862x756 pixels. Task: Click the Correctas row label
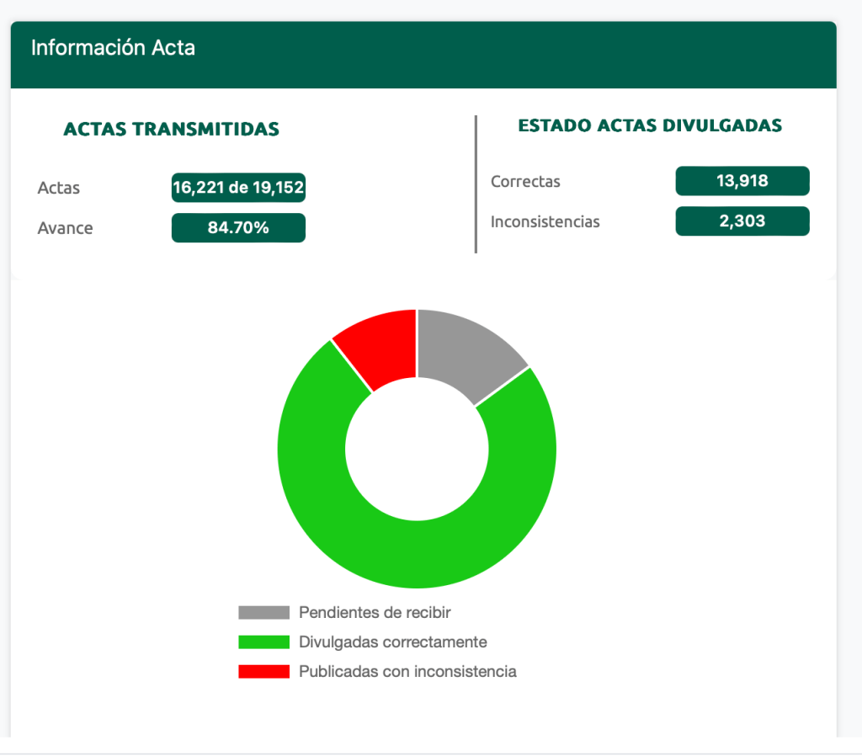coord(525,181)
